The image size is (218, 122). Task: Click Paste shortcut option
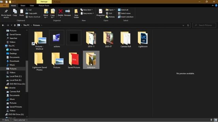33,17
